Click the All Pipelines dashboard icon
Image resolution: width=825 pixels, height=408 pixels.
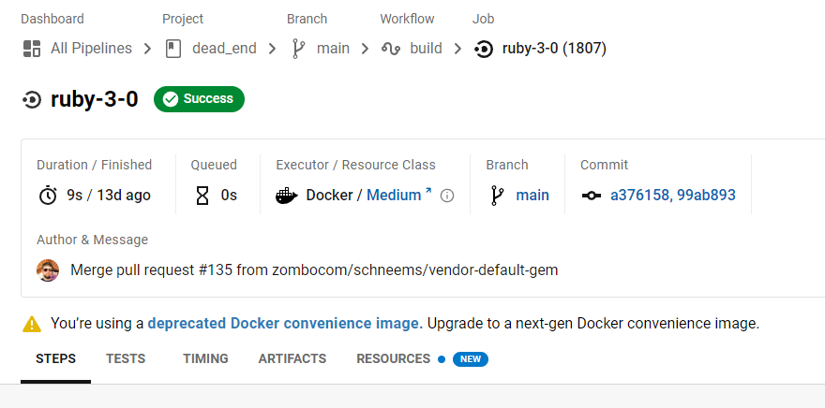click(x=31, y=49)
